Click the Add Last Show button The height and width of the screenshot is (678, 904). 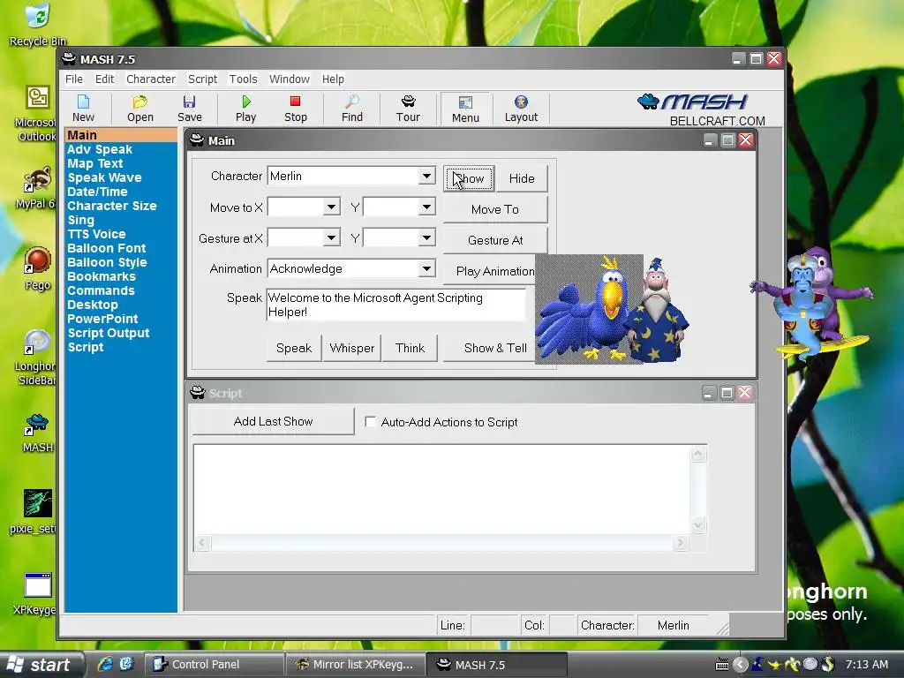274,421
